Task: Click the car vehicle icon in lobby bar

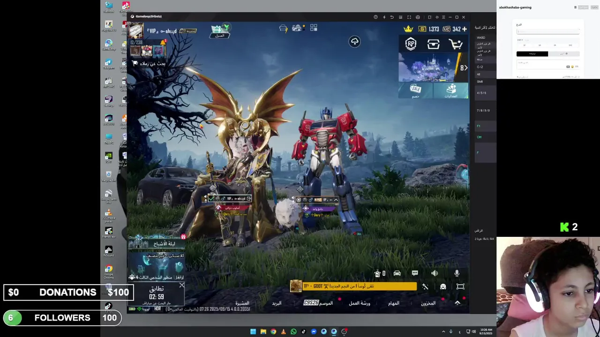Action: (x=397, y=273)
